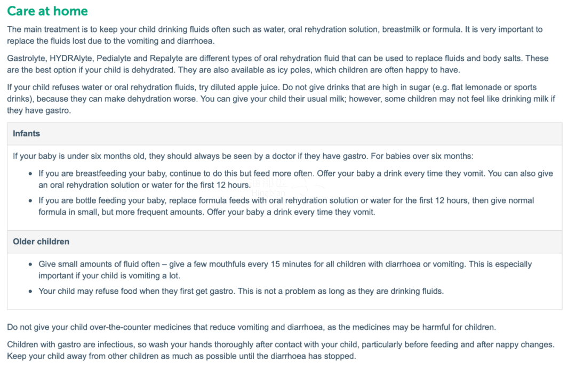Click the sentence about babies under six months
576x371 pixels.
[x=243, y=156]
